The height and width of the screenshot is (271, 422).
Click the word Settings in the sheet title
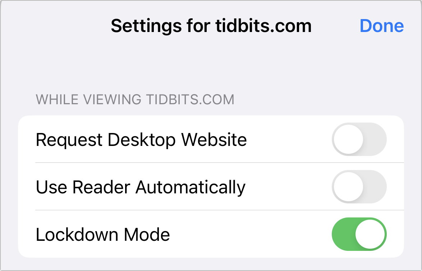click(146, 26)
